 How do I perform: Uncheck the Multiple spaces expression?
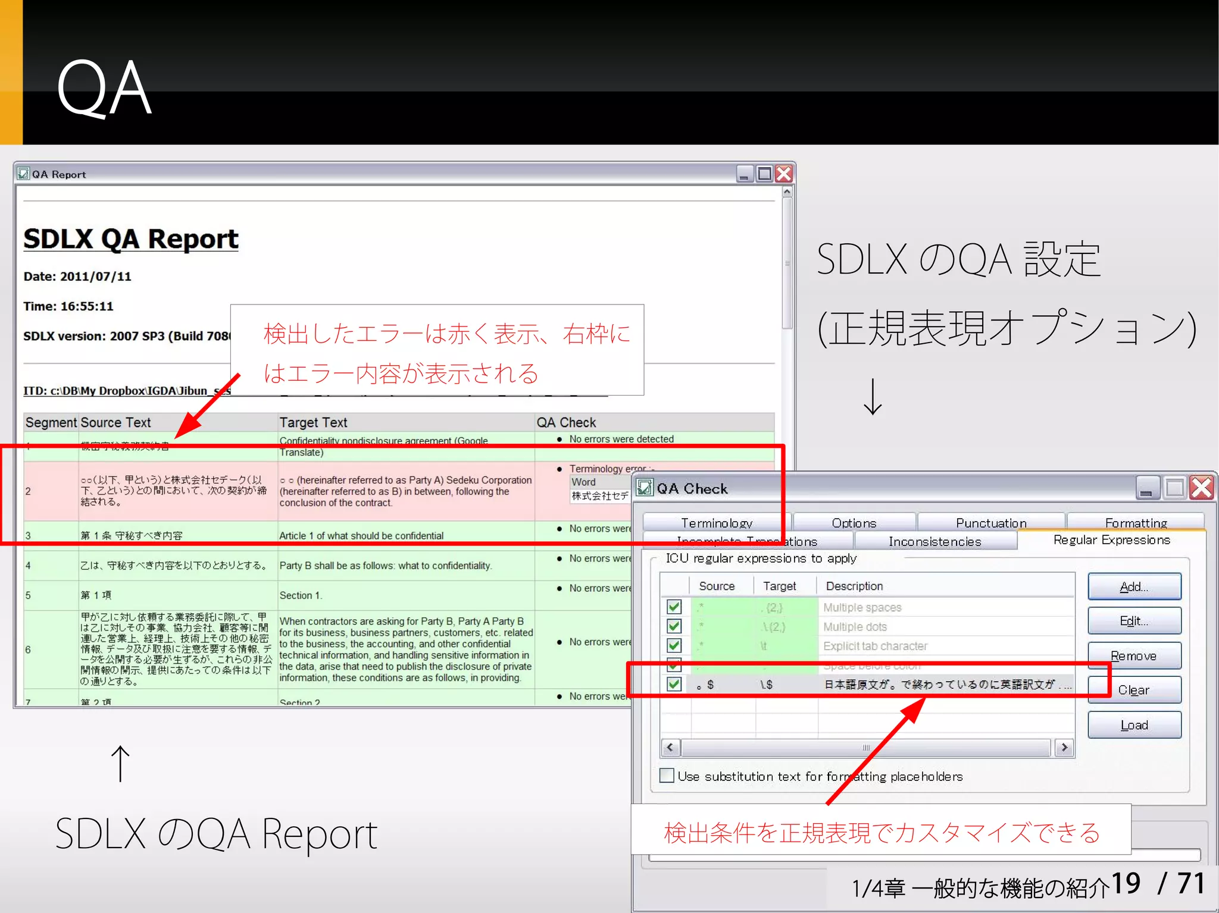tap(674, 607)
